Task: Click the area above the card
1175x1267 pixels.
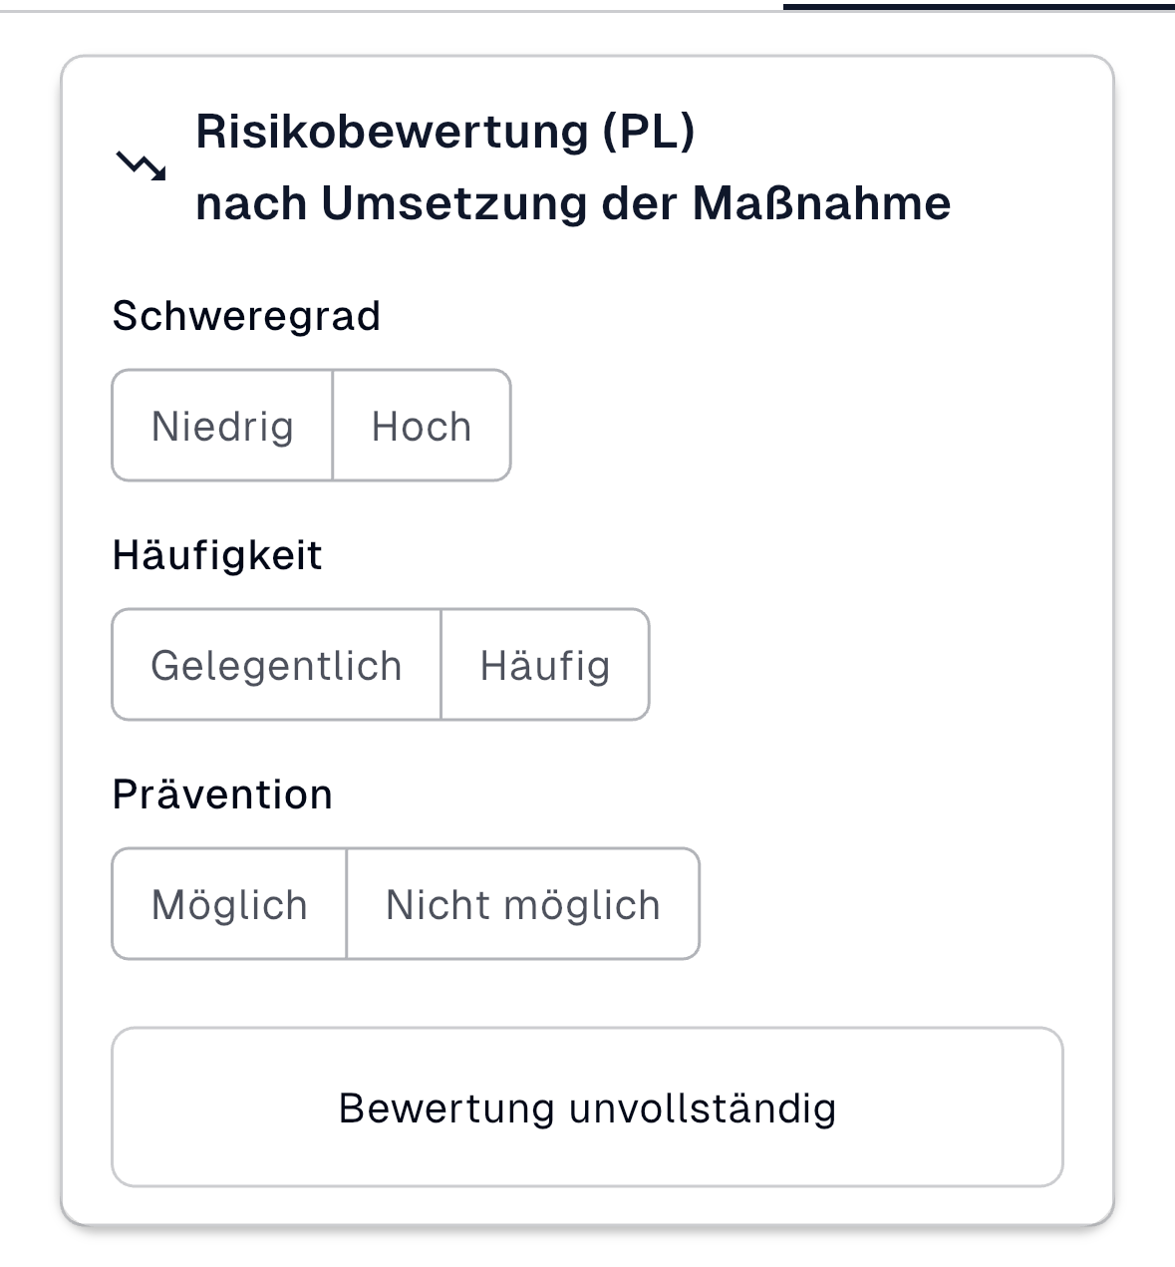Action: point(588,30)
